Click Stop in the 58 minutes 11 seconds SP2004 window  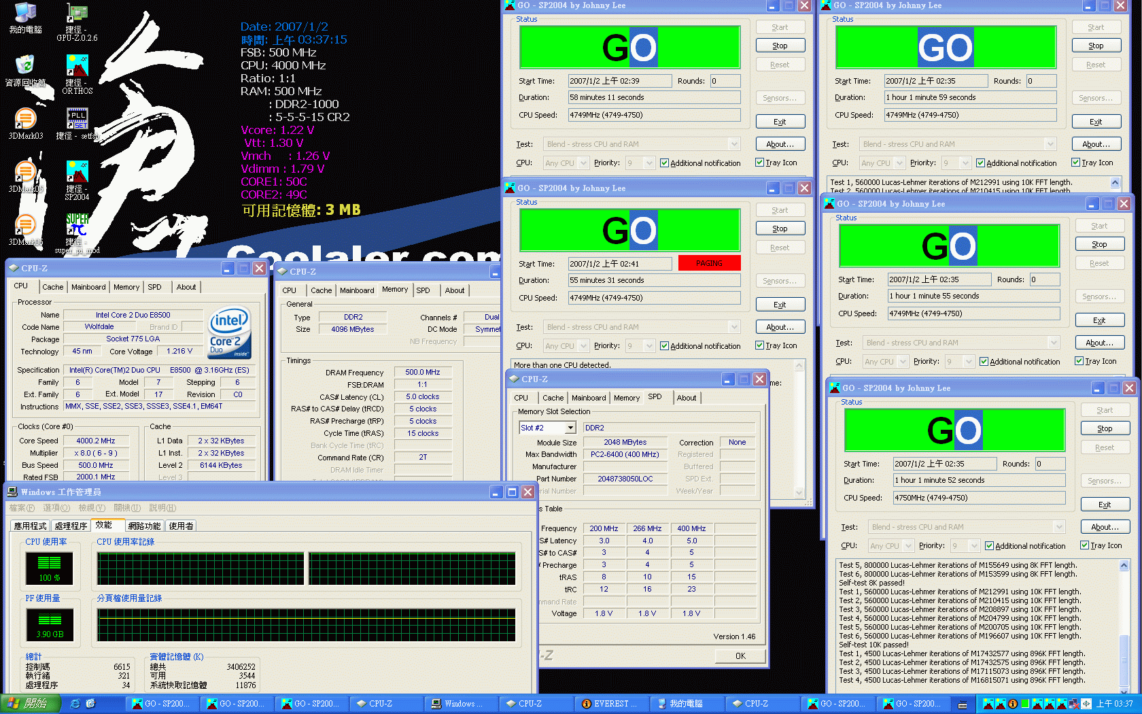click(x=780, y=46)
